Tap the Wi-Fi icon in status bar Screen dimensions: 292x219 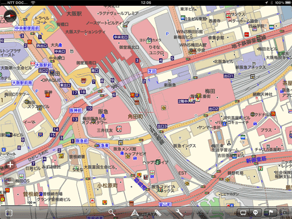click(x=33, y=3)
